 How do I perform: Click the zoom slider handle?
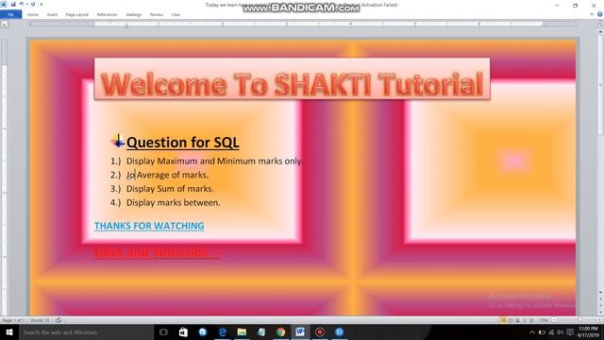579,320
